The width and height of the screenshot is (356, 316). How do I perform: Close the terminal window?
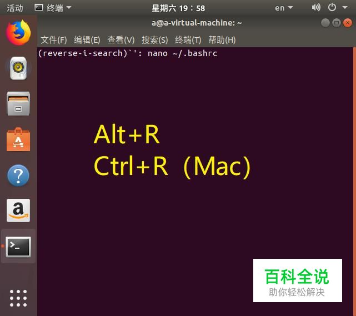pyautogui.click(x=348, y=23)
